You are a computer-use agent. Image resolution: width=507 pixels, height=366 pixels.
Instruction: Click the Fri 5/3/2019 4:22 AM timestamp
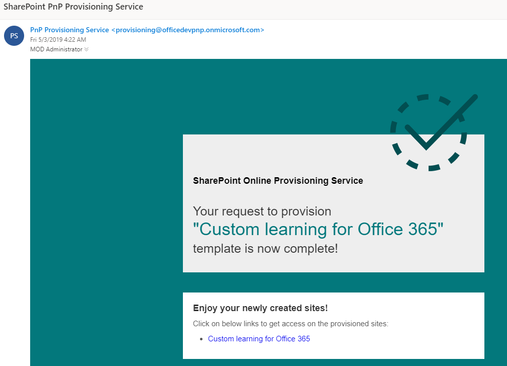(58, 40)
